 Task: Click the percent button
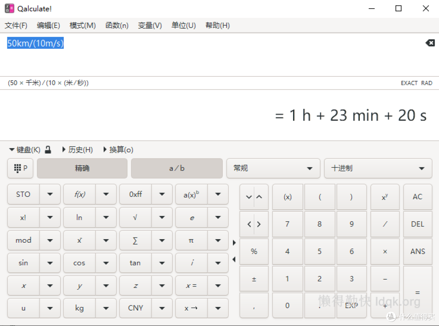(x=254, y=252)
